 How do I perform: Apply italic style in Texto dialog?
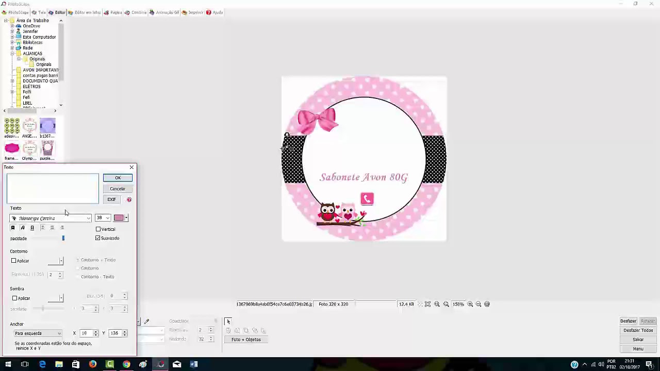[22, 228]
